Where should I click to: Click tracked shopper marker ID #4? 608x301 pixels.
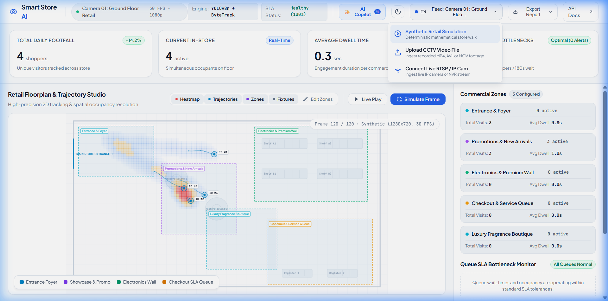184,188
